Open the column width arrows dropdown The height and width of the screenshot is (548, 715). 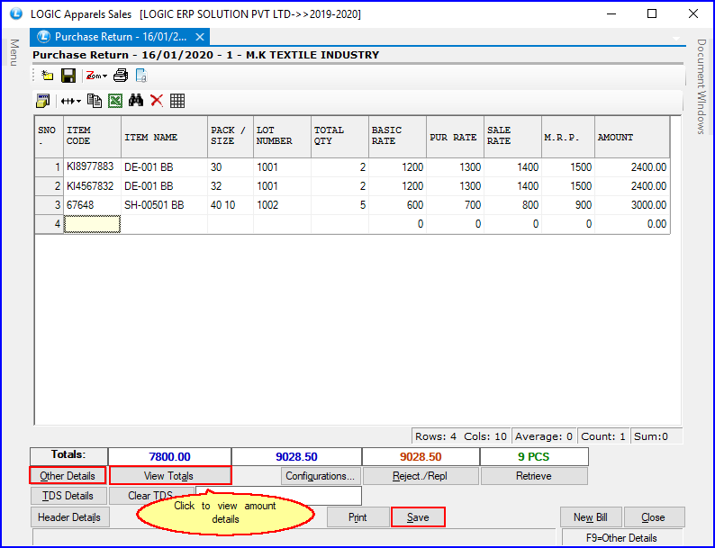[70, 101]
